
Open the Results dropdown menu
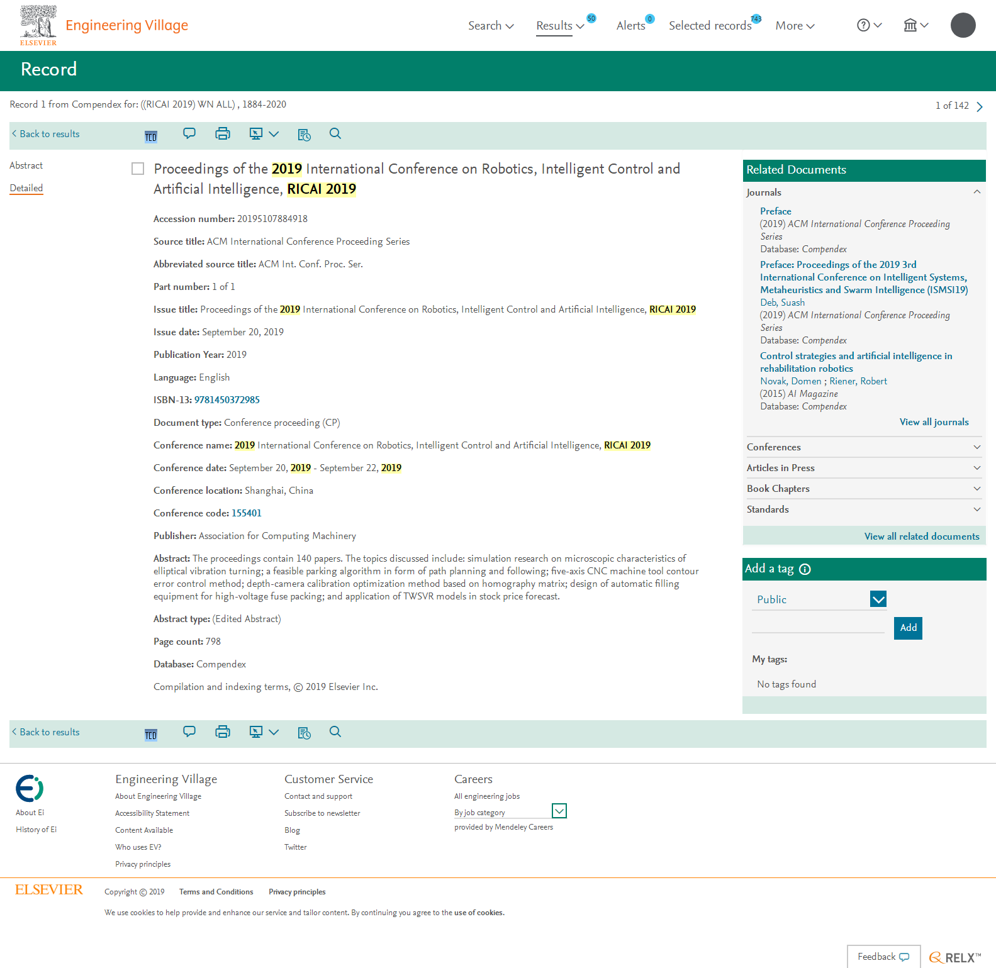[x=560, y=26]
